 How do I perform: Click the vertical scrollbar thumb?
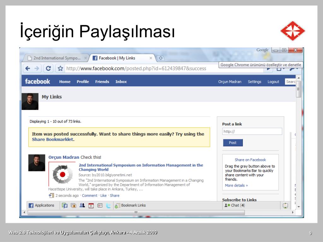pyautogui.click(x=298, y=89)
